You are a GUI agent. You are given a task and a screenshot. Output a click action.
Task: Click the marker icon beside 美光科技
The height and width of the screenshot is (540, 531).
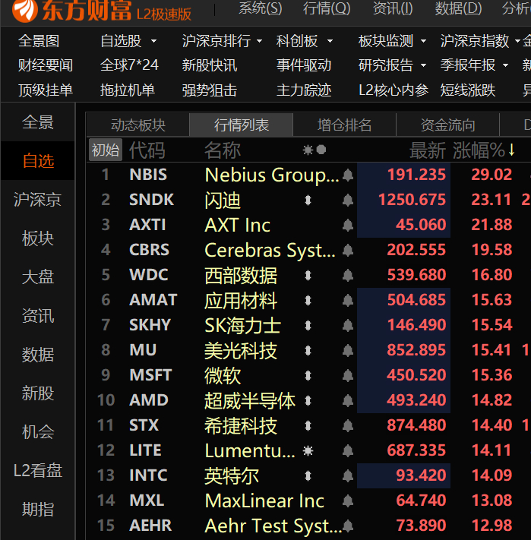308,350
